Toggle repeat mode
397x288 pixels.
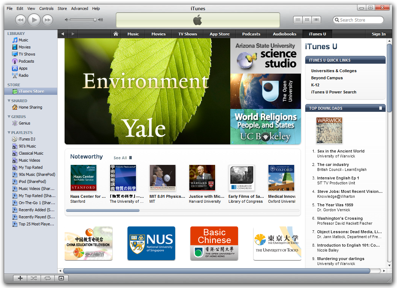tap(48, 278)
